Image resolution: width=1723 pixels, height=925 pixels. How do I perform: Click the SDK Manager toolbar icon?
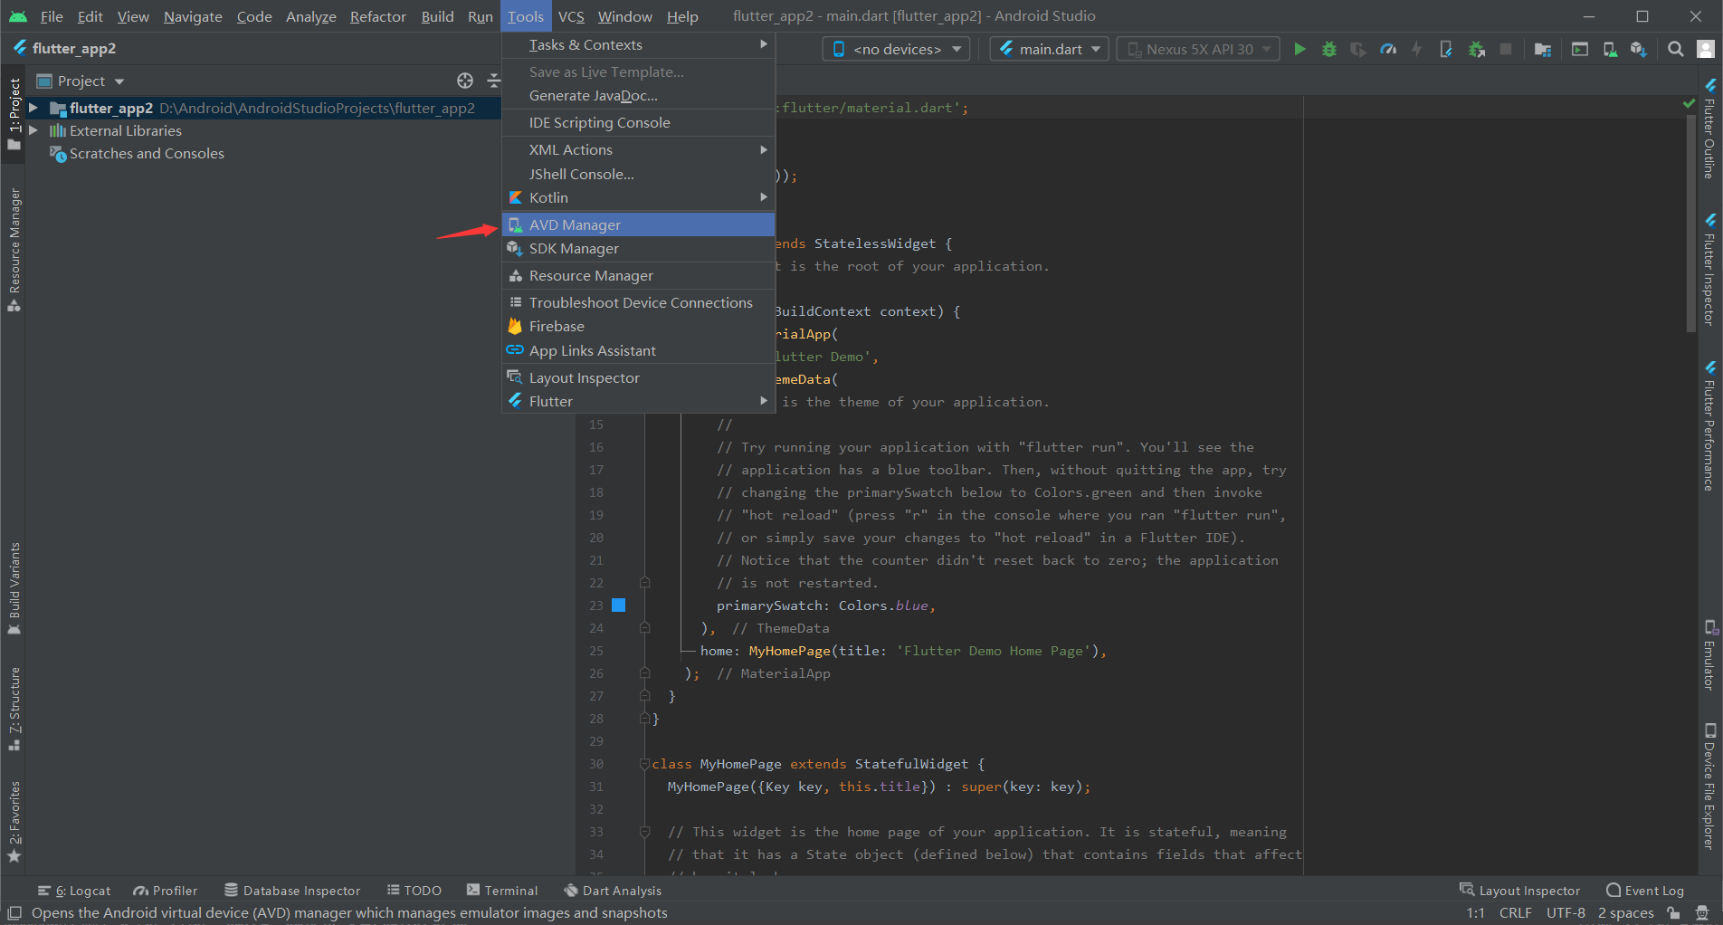(1639, 49)
